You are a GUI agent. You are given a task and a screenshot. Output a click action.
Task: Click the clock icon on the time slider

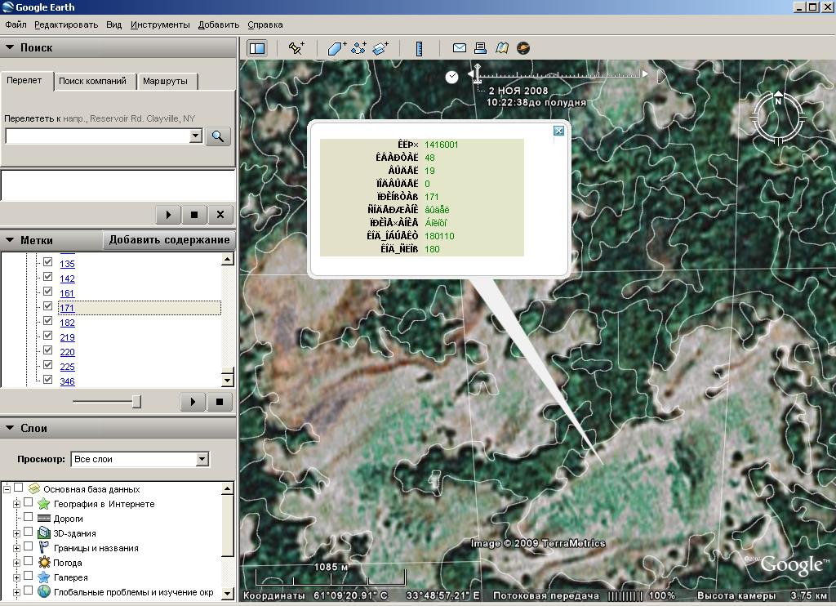(451, 77)
